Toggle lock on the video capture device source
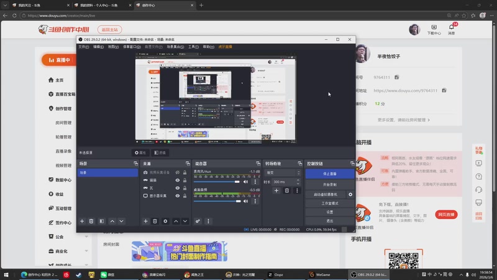The width and height of the screenshot is (497, 280). (x=185, y=172)
